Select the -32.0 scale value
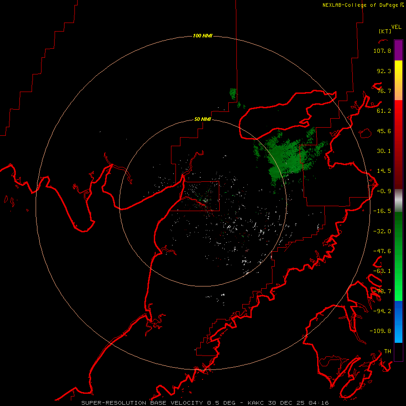406x406 pixels. pos(382,231)
